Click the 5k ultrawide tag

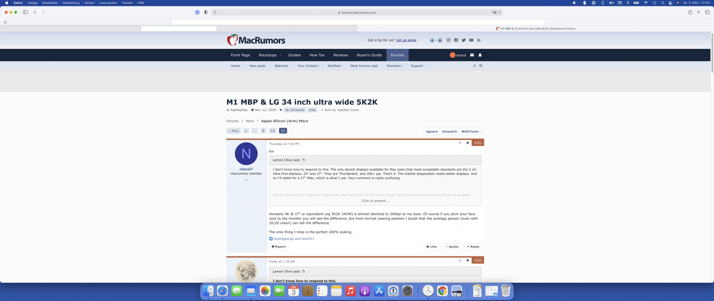coord(295,110)
